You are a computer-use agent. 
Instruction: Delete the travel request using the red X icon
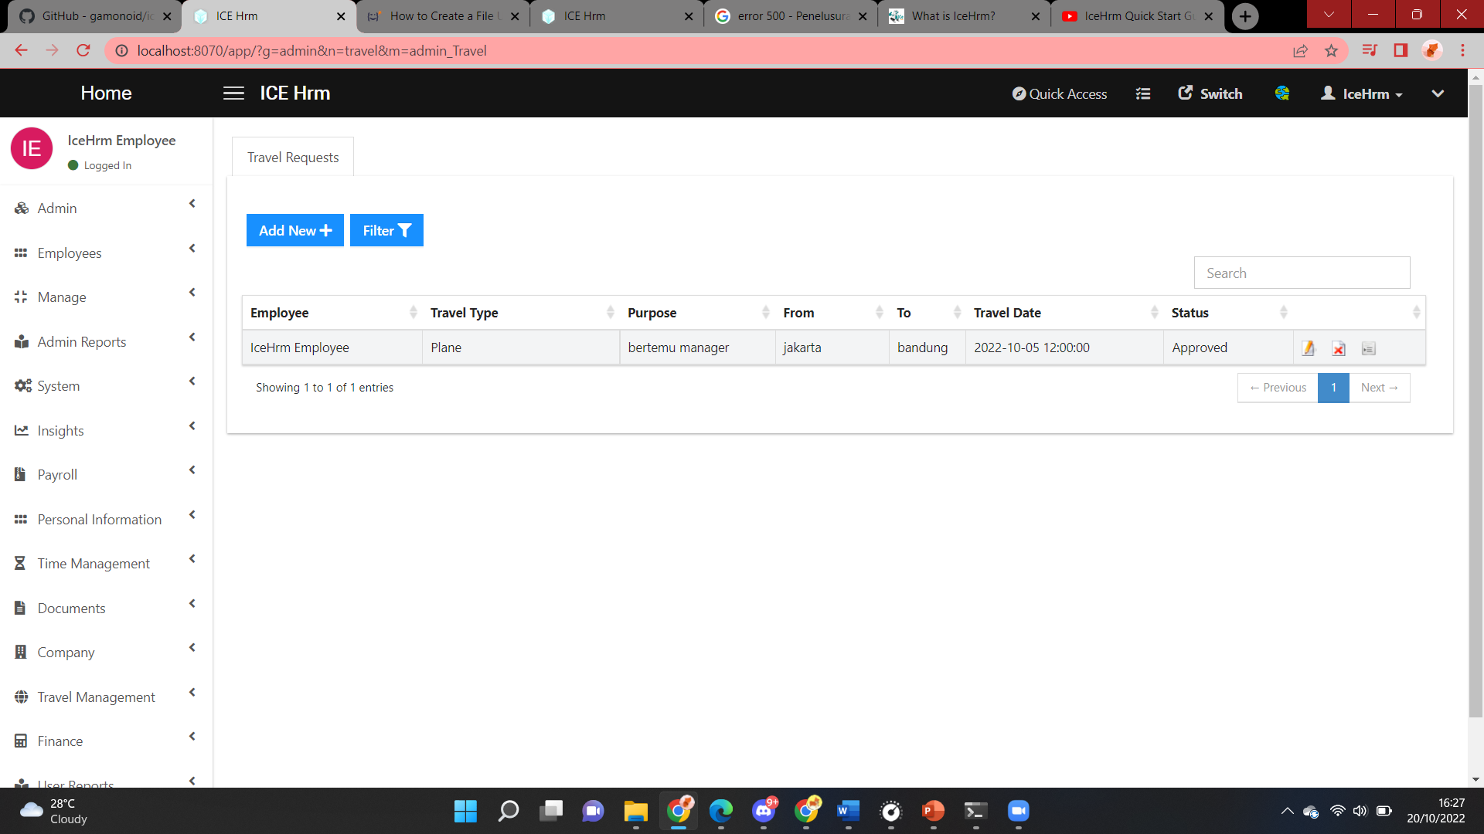click(x=1338, y=348)
